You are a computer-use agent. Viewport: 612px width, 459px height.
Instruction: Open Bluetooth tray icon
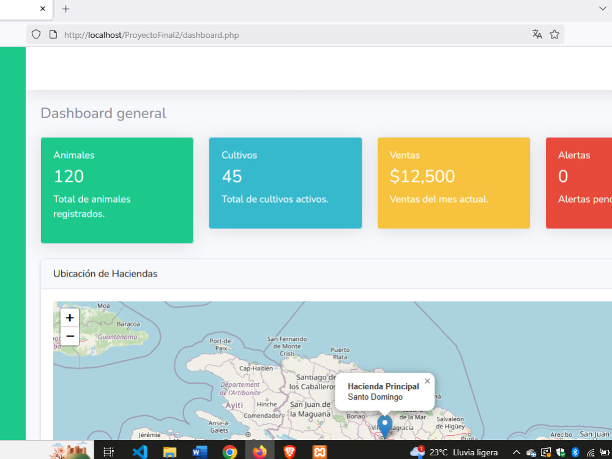point(575,452)
